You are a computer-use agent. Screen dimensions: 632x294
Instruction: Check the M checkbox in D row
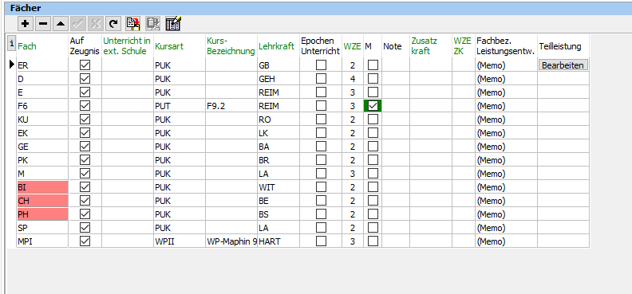coord(373,79)
